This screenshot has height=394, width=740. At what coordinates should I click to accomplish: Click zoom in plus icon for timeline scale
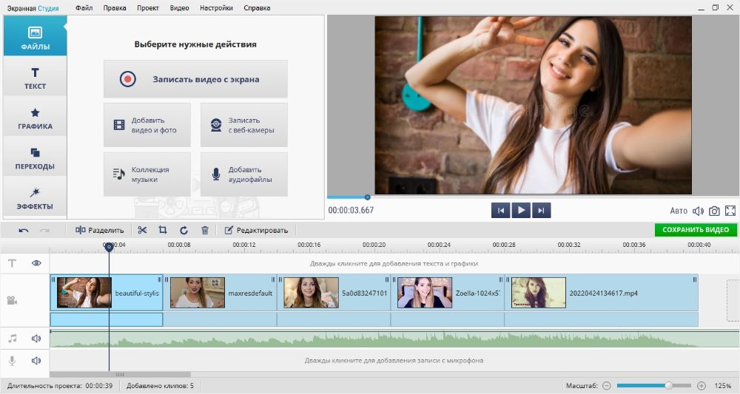(701, 386)
